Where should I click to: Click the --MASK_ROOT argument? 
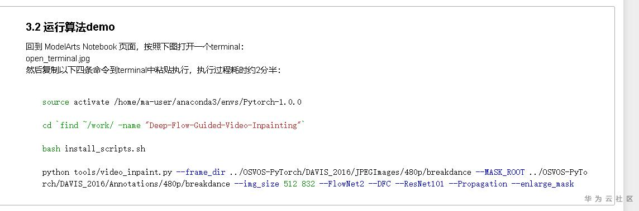click(x=499, y=173)
